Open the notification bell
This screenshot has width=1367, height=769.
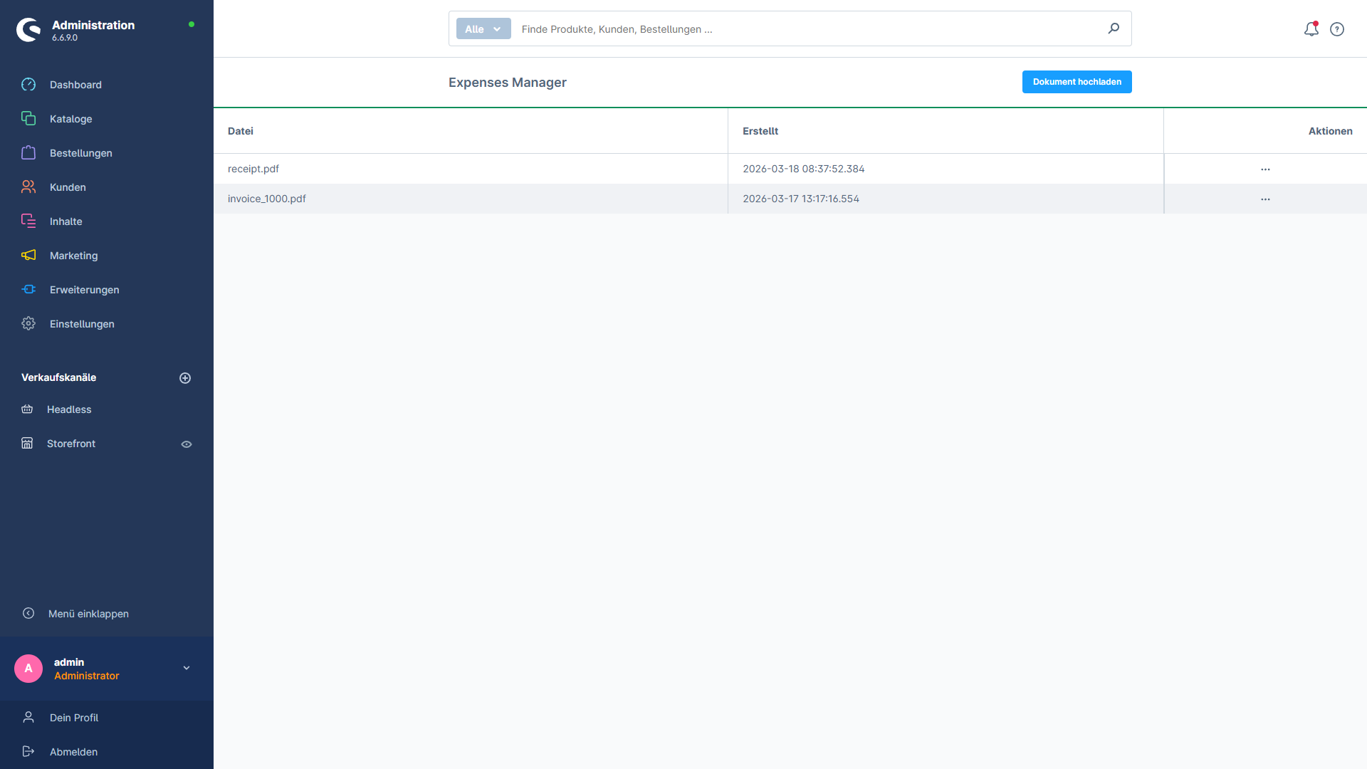(1311, 29)
